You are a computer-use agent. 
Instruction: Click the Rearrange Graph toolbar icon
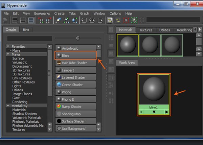click(x=66, y=20)
